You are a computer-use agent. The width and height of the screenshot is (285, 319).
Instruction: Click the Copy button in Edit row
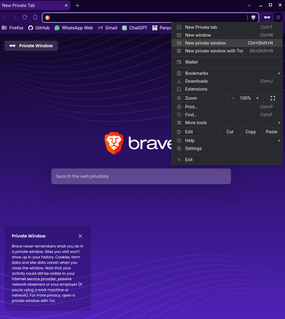pos(250,132)
